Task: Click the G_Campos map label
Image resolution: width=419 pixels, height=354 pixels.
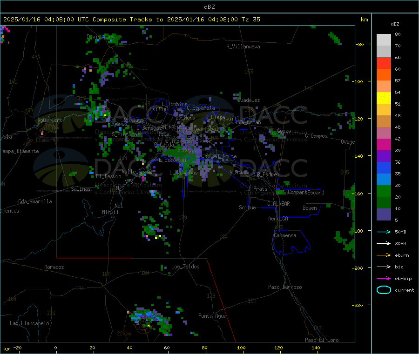Action: (316, 136)
